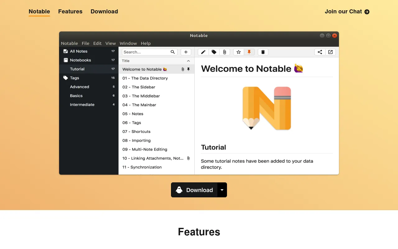Image resolution: width=398 pixels, height=249 pixels.
Task: Go to the Features nav link
Action: pyautogui.click(x=70, y=12)
